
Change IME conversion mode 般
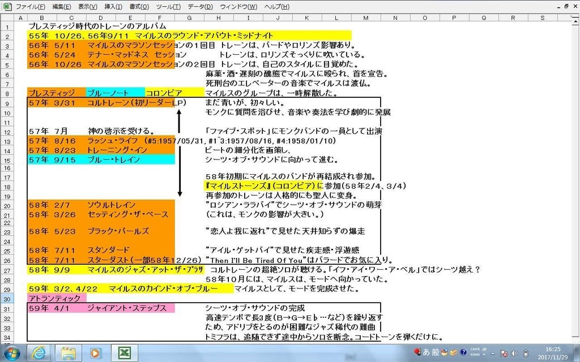(436, 352)
